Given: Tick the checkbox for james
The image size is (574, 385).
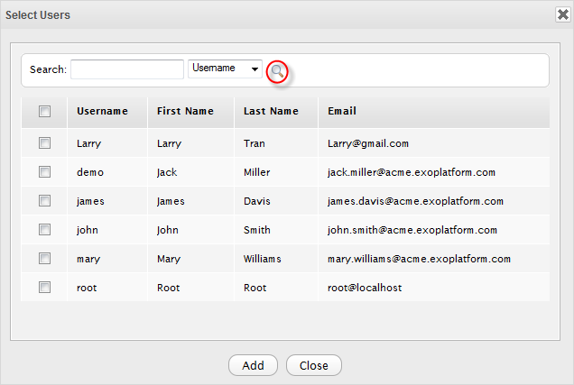Looking at the screenshot, I should pyautogui.click(x=44, y=201).
